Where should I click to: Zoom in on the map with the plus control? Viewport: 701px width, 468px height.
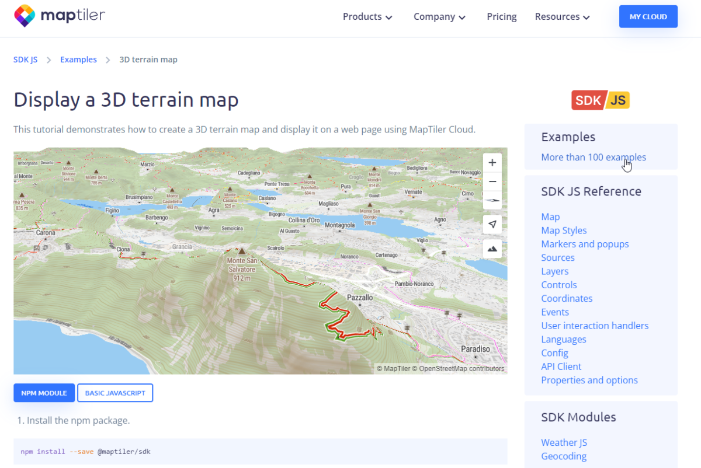coord(492,162)
